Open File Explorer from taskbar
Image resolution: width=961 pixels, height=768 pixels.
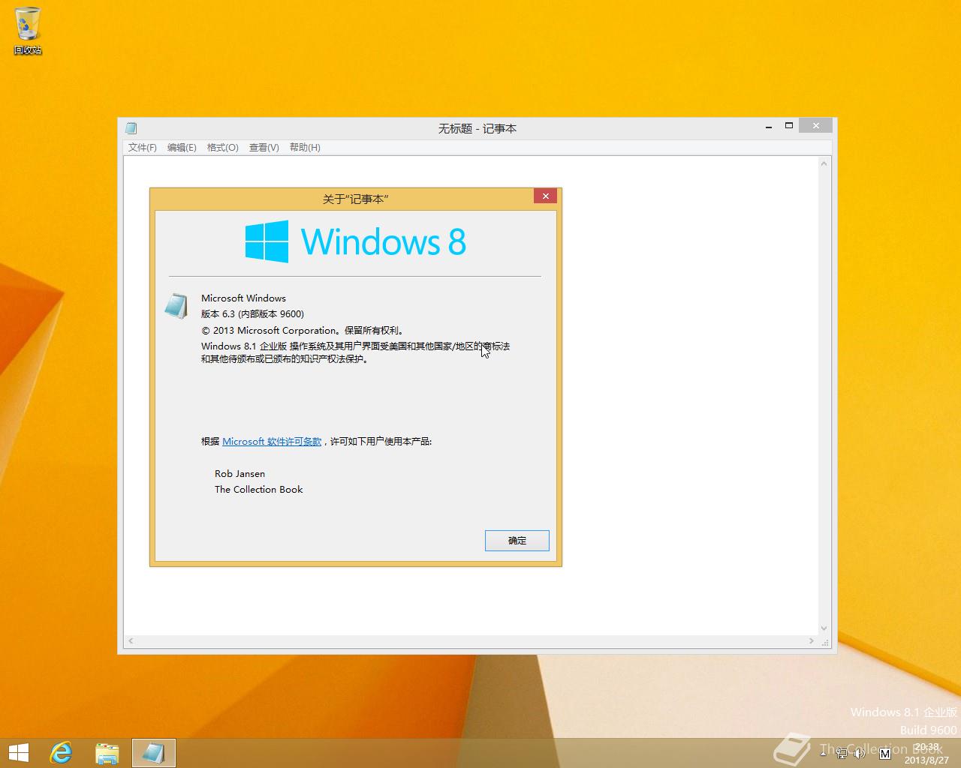pyautogui.click(x=107, y=753)
